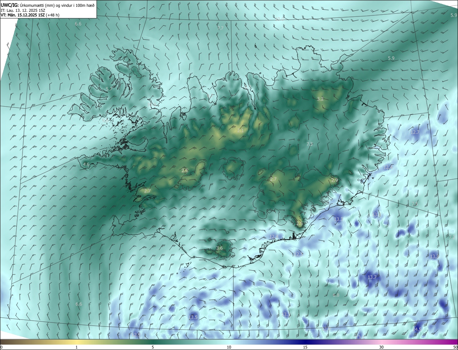Click the 7.7 value label near the top
Viewport: 458px width, 350px height.
220,28
